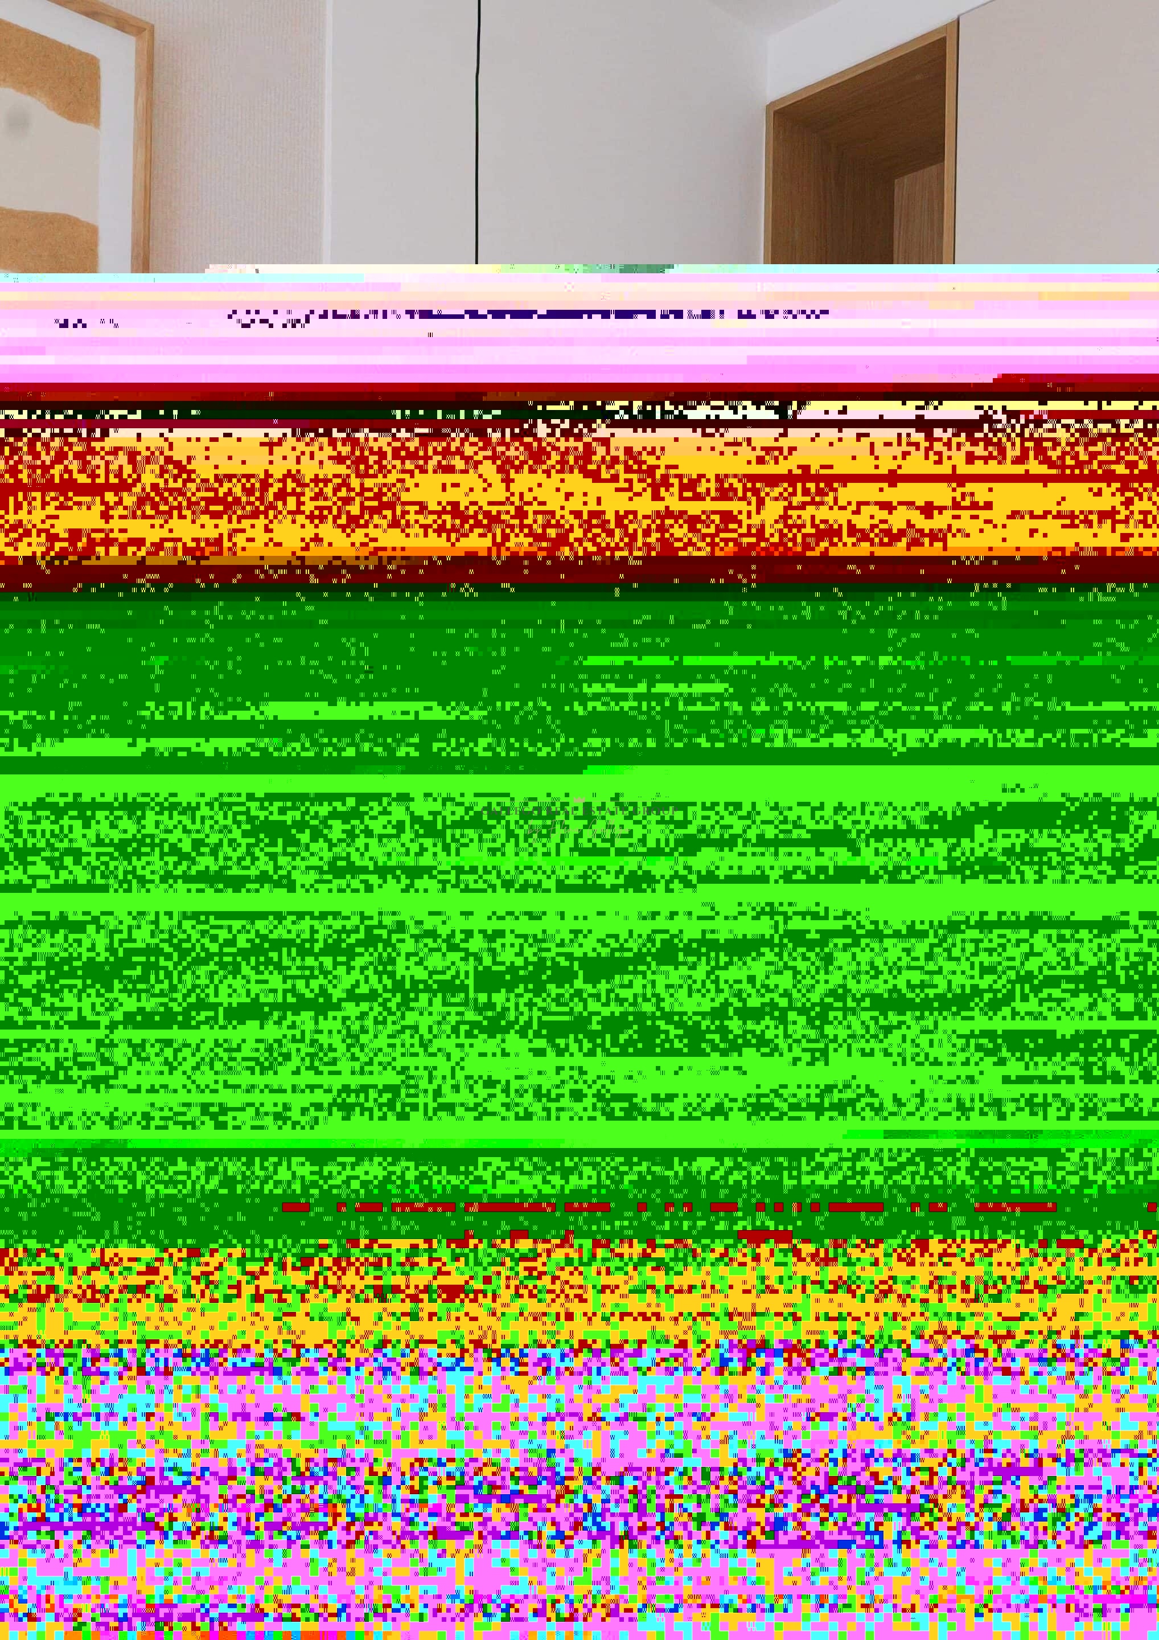The width and height of the screenshot is (1159, 1640).
Task: Click the short red bar below dashed line
Action: (x=764, y=1233)
